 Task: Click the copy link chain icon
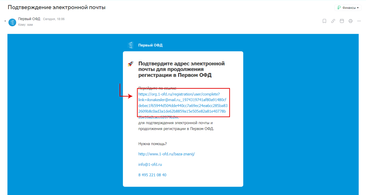coord(333,21)
